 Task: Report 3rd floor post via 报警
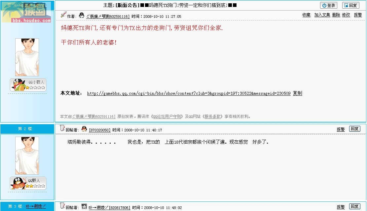pyautogui.click(x=341, y=207)
